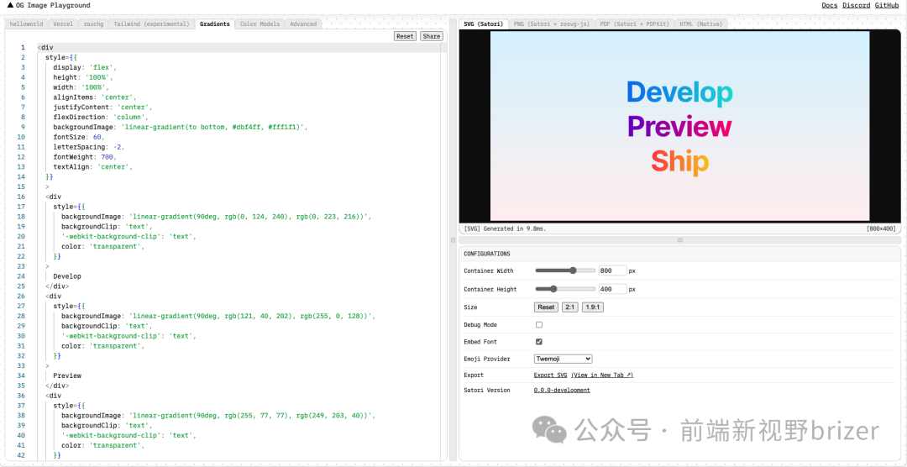Adjust the Container Height slider
The width and height of the screenshot is (907, 467).
click(565, 289)
